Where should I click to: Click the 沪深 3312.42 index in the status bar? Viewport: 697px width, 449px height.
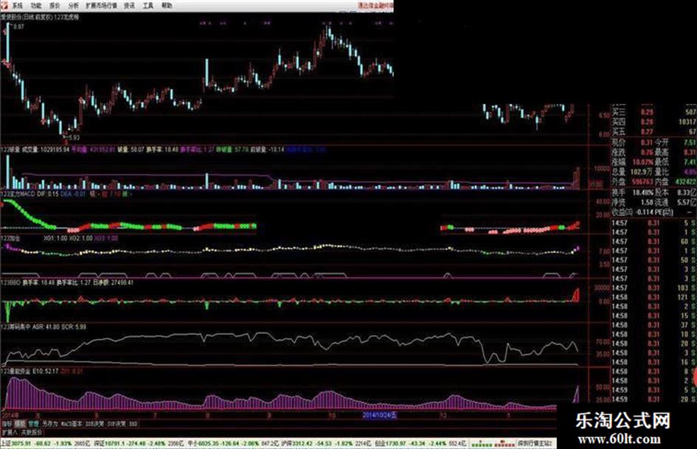click(297, 443)
